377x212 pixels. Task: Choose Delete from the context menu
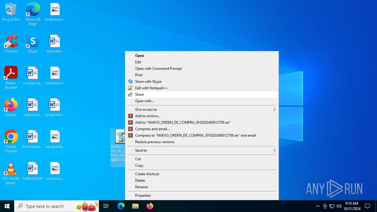(x=202, y=180)
